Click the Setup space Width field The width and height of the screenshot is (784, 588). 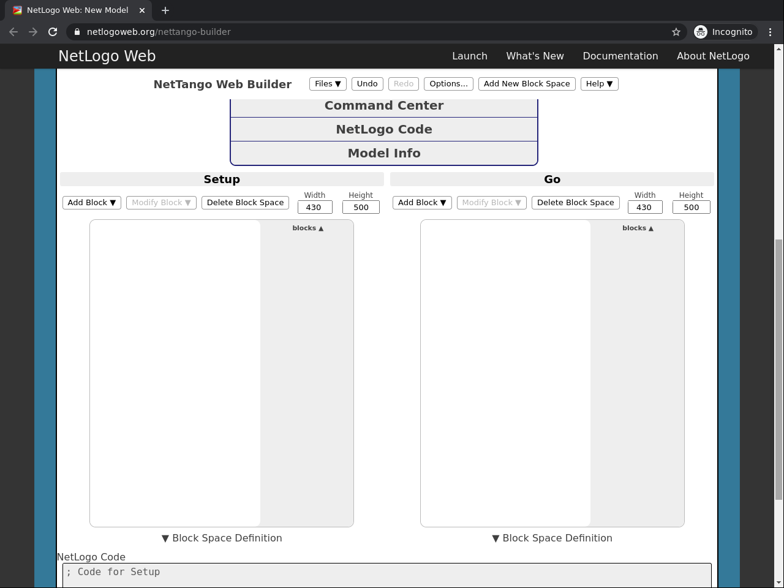[315, 208]
